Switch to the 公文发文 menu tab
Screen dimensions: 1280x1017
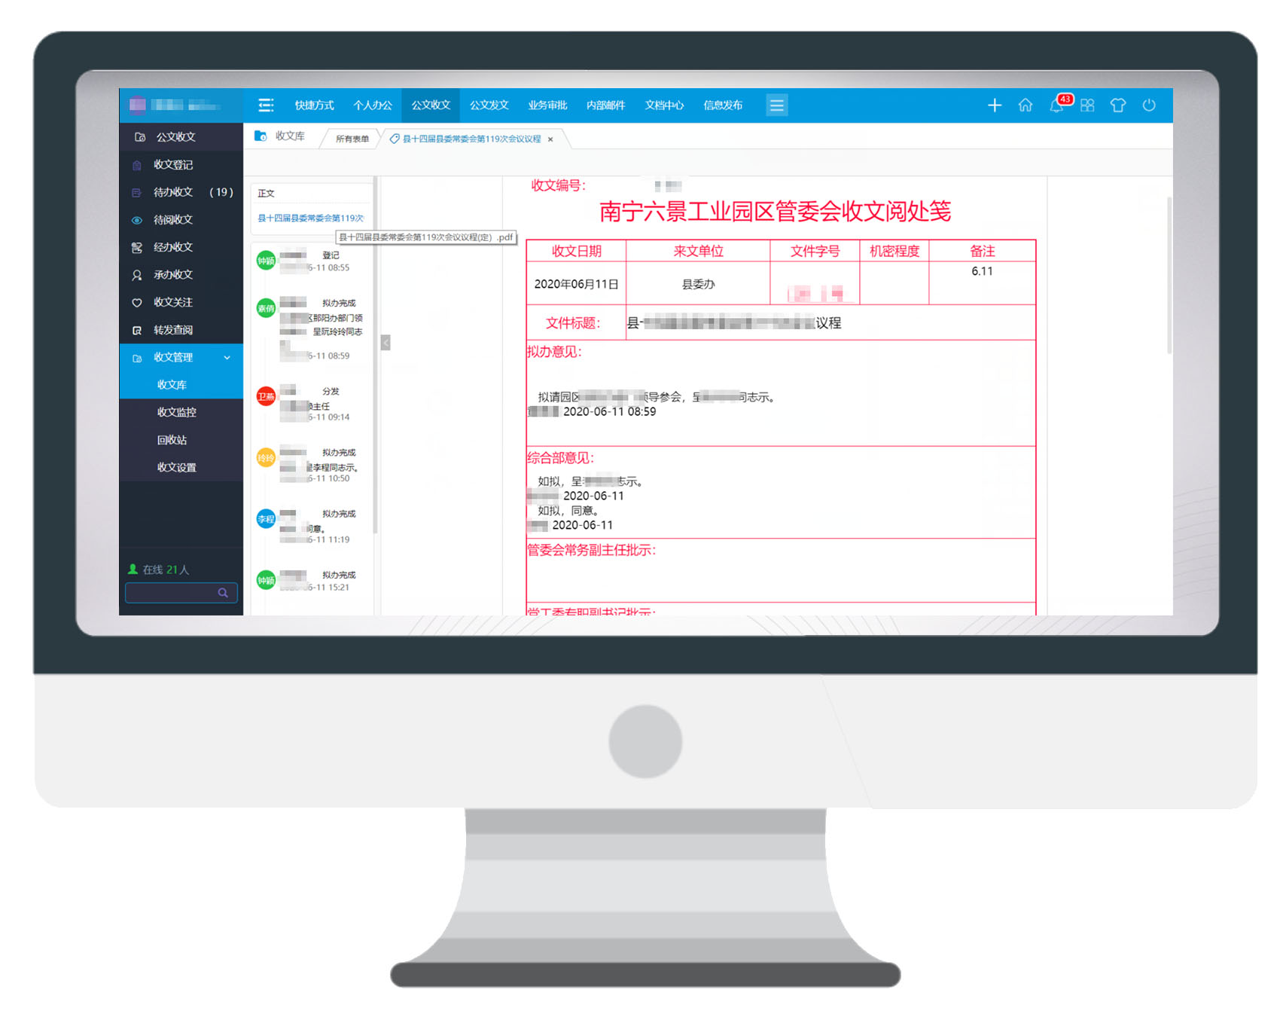[x=488, y=105]
